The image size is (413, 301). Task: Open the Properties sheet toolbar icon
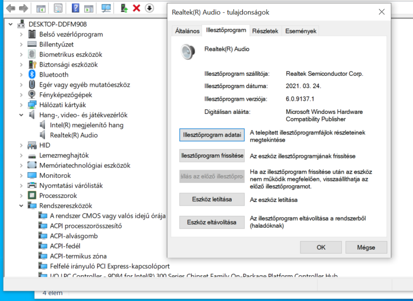click(58, 8)
